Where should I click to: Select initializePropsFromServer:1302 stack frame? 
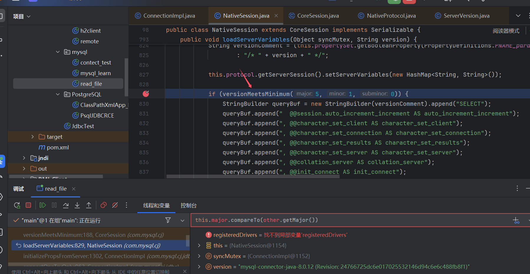tap(99, 256)
